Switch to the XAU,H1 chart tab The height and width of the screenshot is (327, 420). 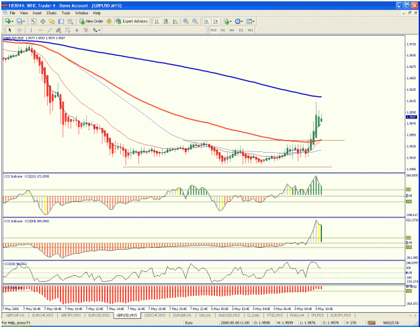[x=206, y=316]
